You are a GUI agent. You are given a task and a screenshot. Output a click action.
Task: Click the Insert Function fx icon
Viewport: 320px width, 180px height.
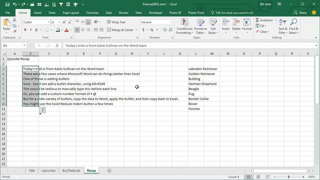click(57, 45)
